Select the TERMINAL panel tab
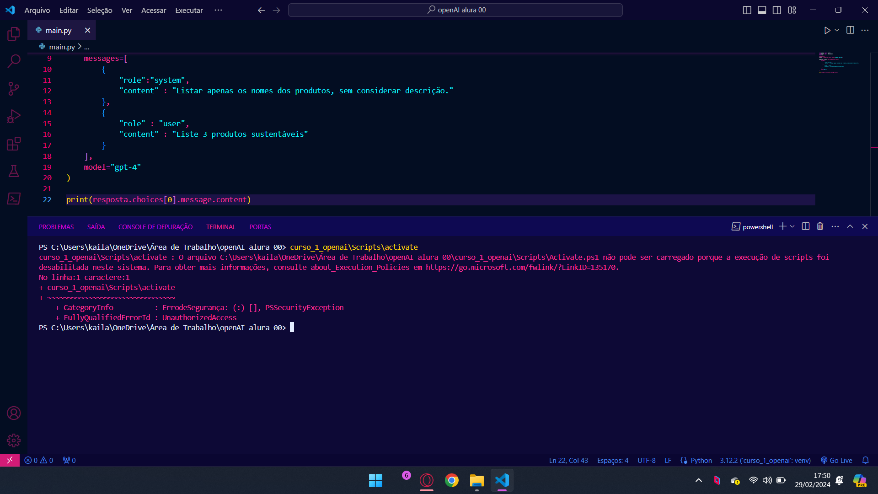Image resolution: width=878 pixels, height=494 pixels. click(x=221, y=227)
